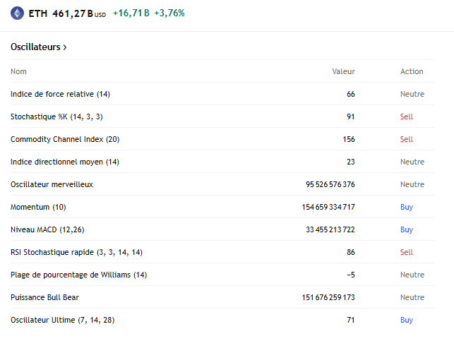Viewport: 454px width, 341px height.
Task: Select RSI Stochastique rapide (3, 3, 14, 14)
Action: (x=76, y=252)
